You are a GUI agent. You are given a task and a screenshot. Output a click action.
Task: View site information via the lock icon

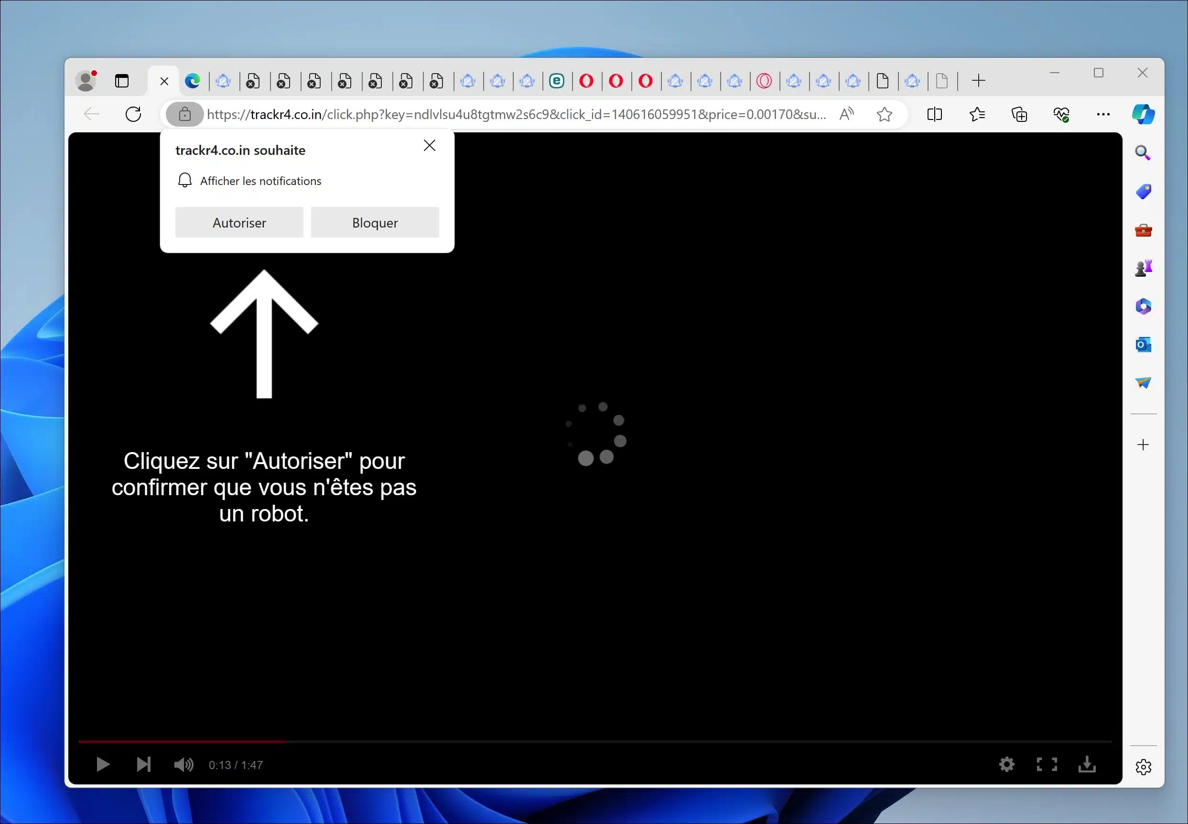click(x=185, y=114)
